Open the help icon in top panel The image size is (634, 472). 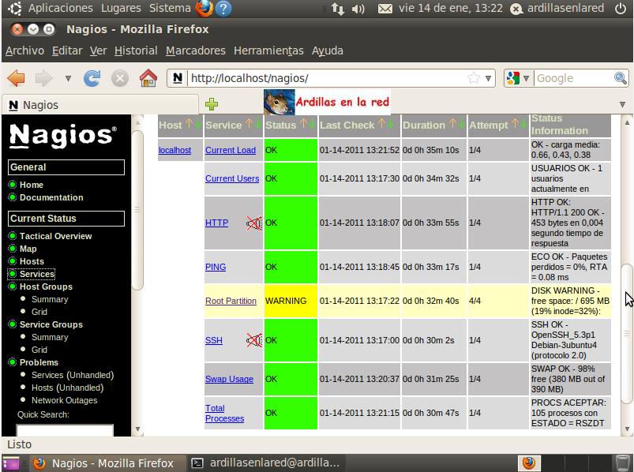pos(223,9)
